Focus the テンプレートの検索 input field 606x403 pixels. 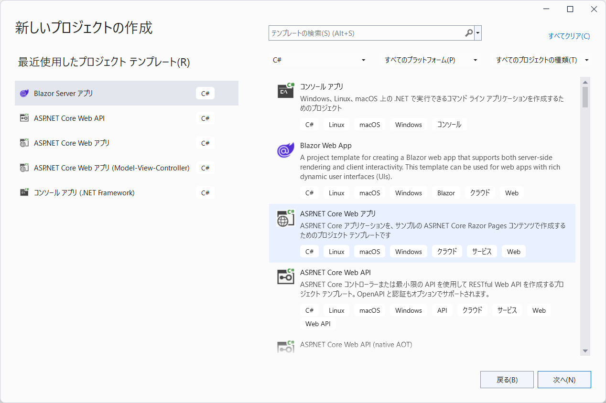(x=367, y=33)
